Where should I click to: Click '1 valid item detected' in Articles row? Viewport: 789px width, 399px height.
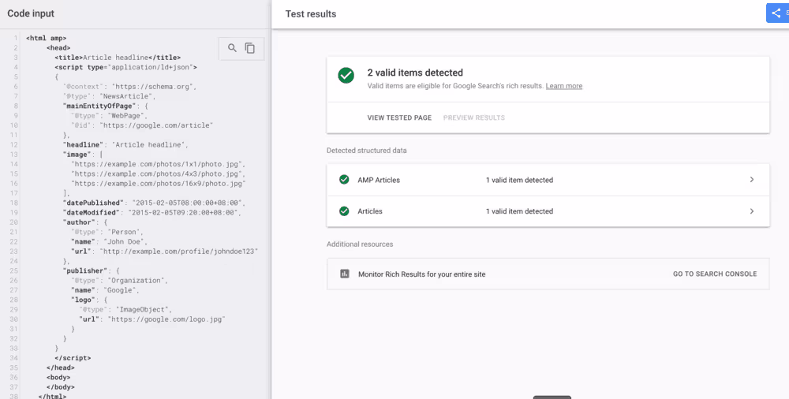click(519, 211)
